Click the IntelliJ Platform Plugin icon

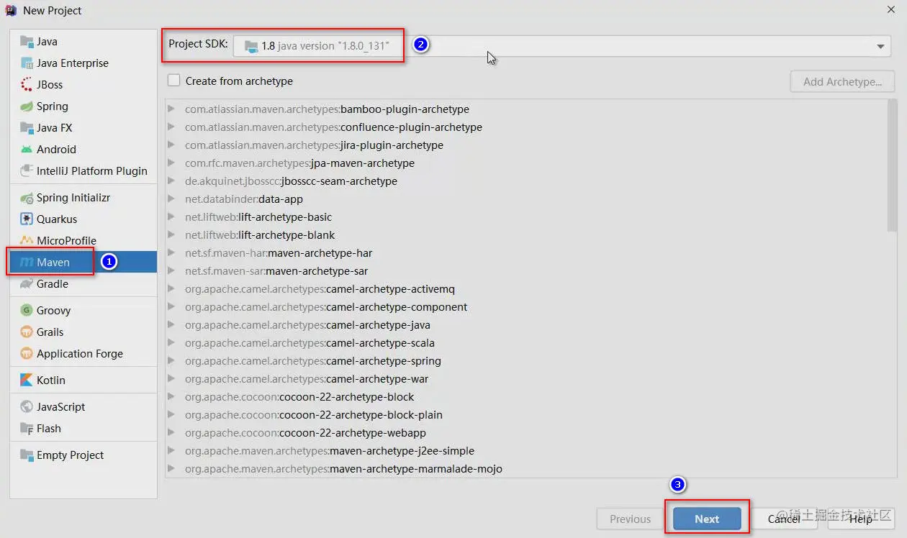tap(27, 171)
